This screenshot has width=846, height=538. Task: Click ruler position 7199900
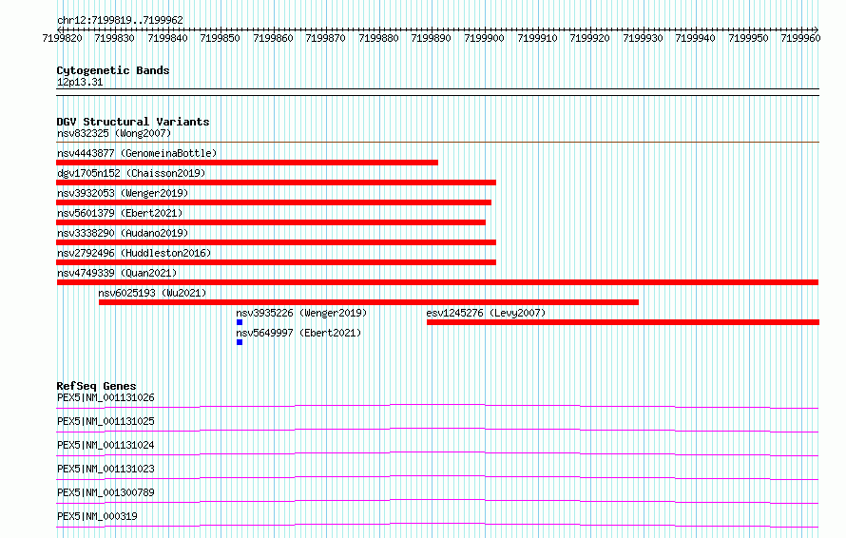click(484, 38)
